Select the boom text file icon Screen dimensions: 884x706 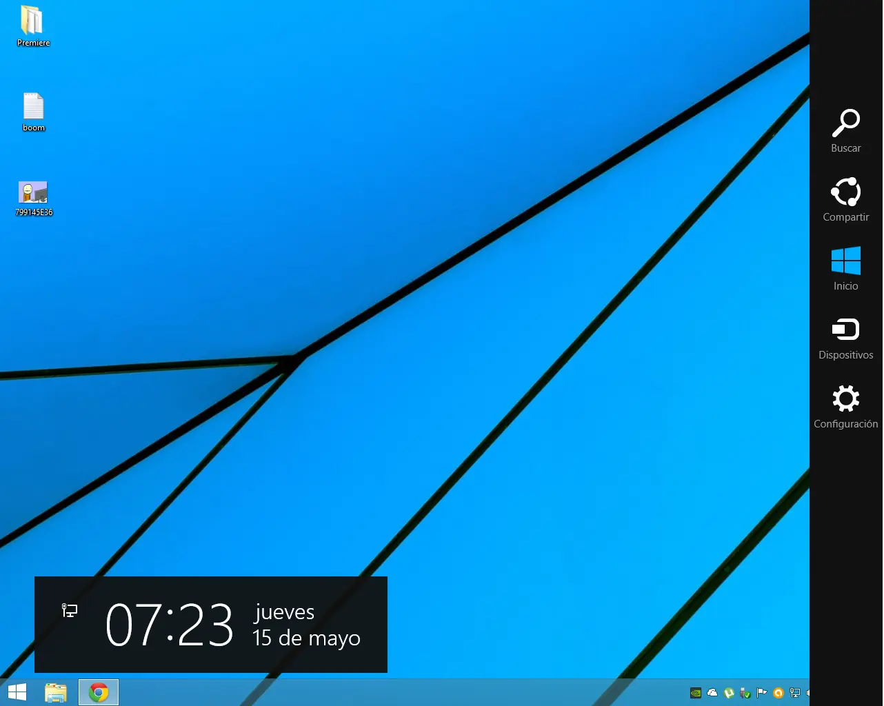pyautogui.click(x=33, y=112)
